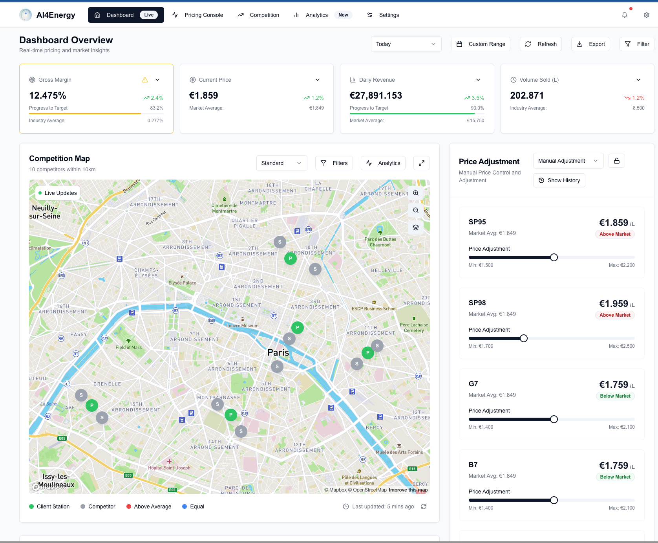Expand the Competition Map to fullscreen
Viewport: 658px width, 543px height.
(421, 163)
